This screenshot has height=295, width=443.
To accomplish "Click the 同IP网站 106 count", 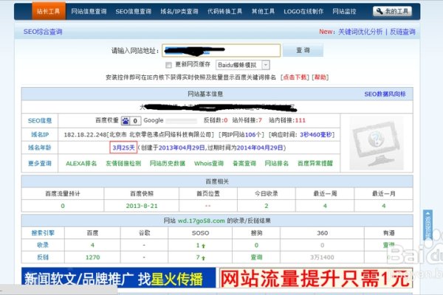I will click(250, 135).
